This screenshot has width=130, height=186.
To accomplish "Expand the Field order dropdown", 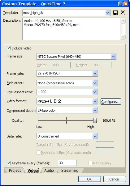I will click(95, 83).
